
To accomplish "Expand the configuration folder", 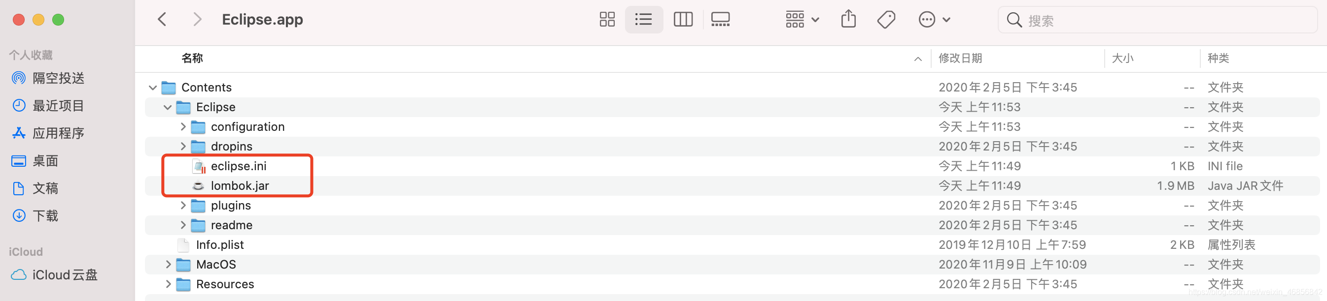I will pos(183,126).
